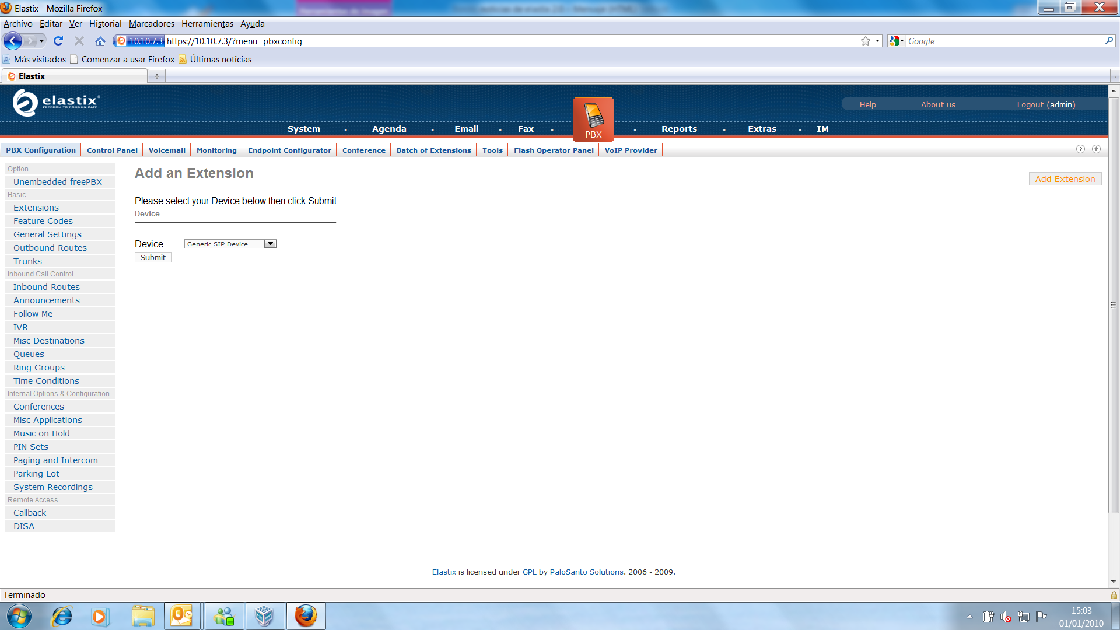
Task: Click the browser page's vertical scrollbar
Action: [x=1114, y=303]
